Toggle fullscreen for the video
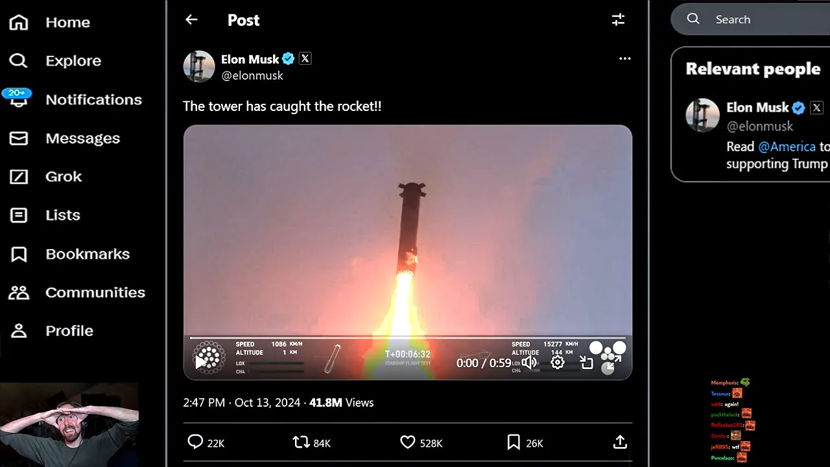This screenshot has width=830, height=467. [612, 363]
